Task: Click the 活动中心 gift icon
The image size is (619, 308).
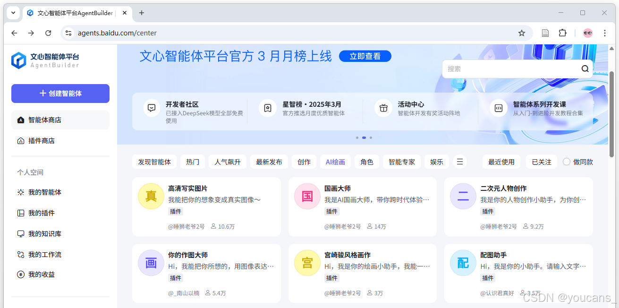Action: 383,108
